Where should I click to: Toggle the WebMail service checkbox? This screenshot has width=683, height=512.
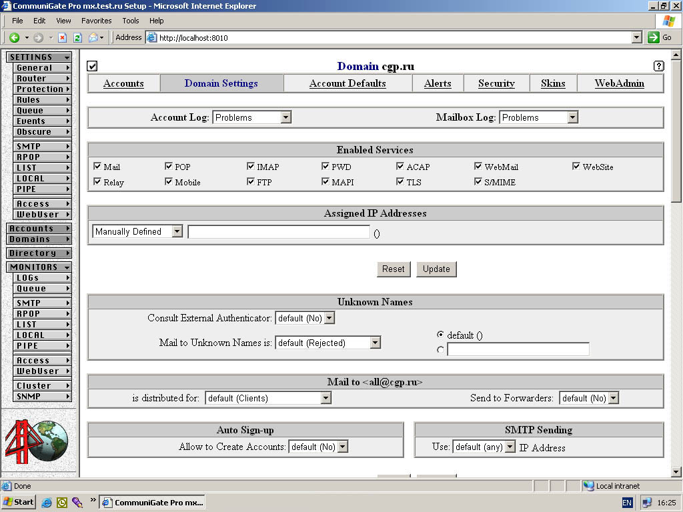coord(478,166)
